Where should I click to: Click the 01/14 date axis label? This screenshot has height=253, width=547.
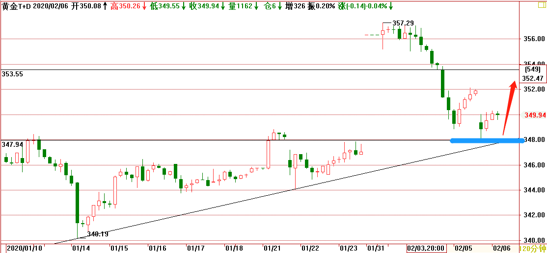pyautogui.click(x=80, y=249)
